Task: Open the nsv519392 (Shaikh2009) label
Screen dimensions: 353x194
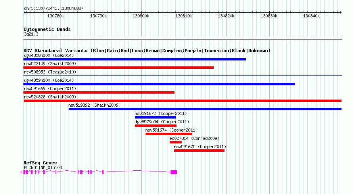Action: tap(94, 105)
